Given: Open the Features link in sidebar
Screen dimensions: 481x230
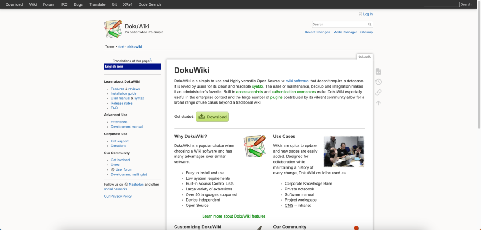Looking at the screenshot, I should [117, 89].
